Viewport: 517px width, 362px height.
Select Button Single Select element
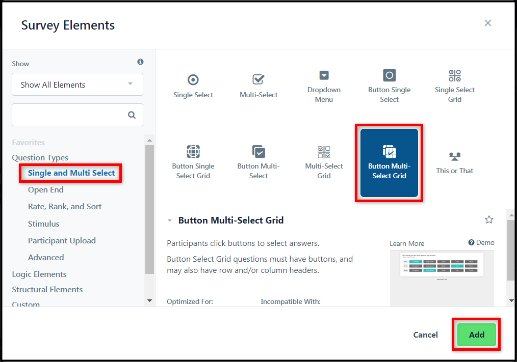(x=389, y=87)
